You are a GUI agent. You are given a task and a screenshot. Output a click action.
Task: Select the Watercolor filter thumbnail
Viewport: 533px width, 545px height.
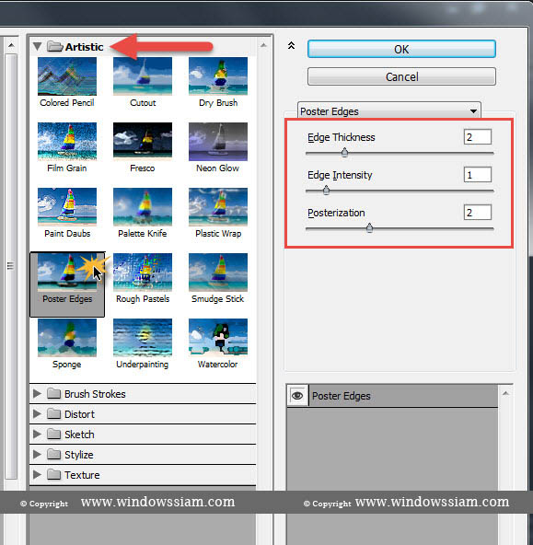[218, 338]
